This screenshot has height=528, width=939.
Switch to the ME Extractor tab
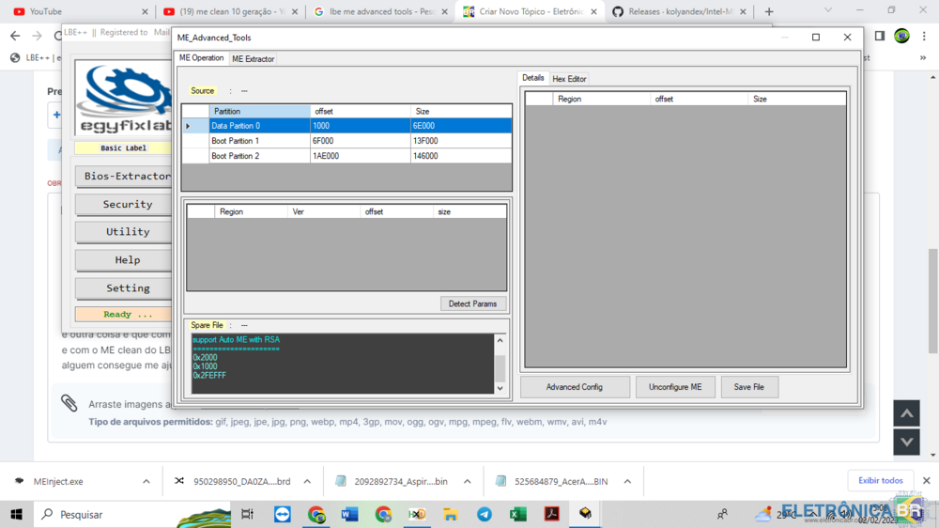[253, 58]
